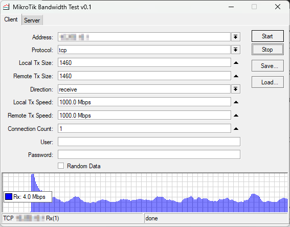
Task: Click the Protocol field showing tcp
Action: 144,50
